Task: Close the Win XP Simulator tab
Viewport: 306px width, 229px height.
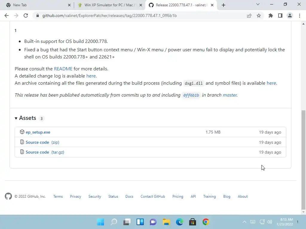Action: 141,5
